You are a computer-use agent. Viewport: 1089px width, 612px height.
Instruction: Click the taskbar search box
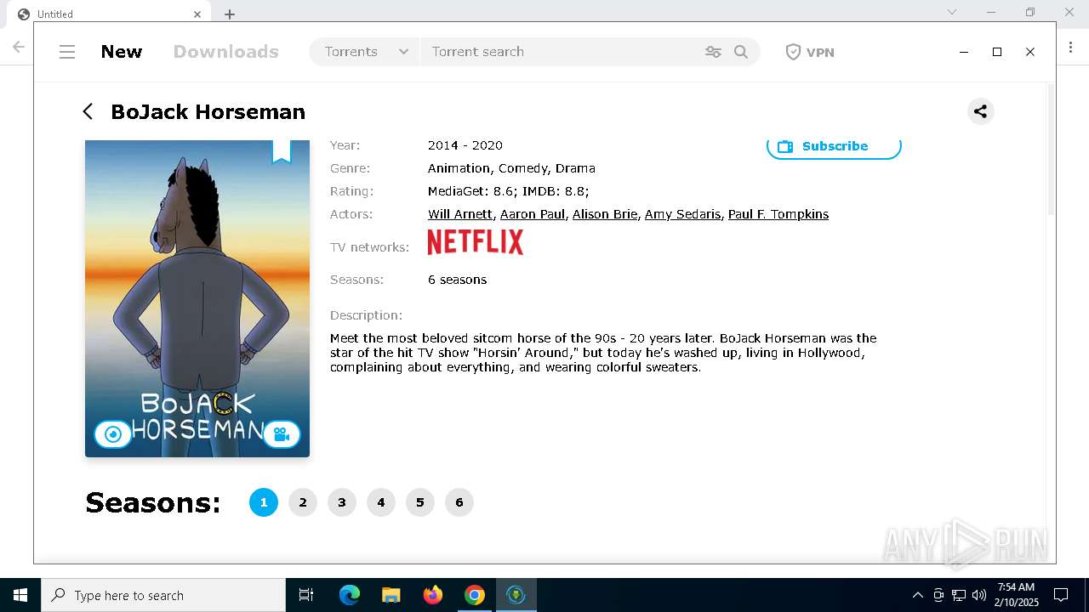(163, 595)
